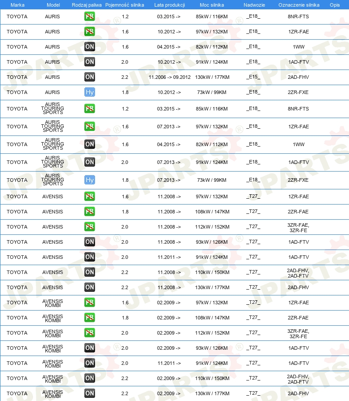Image resolution: width=349 pixels, height=401 pixels.
Task: Click Auris 1.2 power 85kW / 116KM, 8NR-FTS
Action: point(212,16)
